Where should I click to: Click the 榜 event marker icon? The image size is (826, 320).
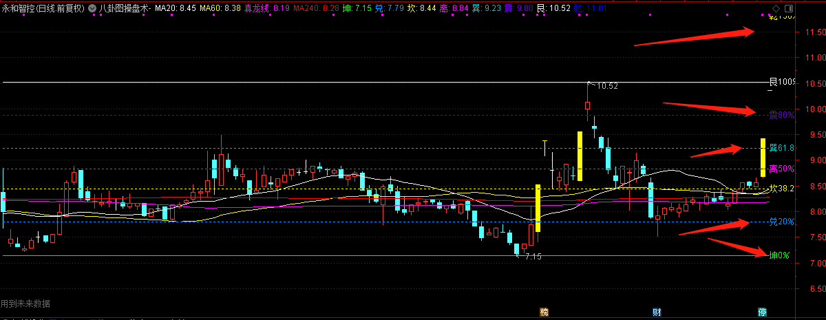pyautogui.click(x=544, y=312)
